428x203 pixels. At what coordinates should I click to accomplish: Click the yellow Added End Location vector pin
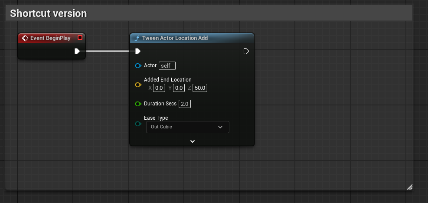coord(138,85)
